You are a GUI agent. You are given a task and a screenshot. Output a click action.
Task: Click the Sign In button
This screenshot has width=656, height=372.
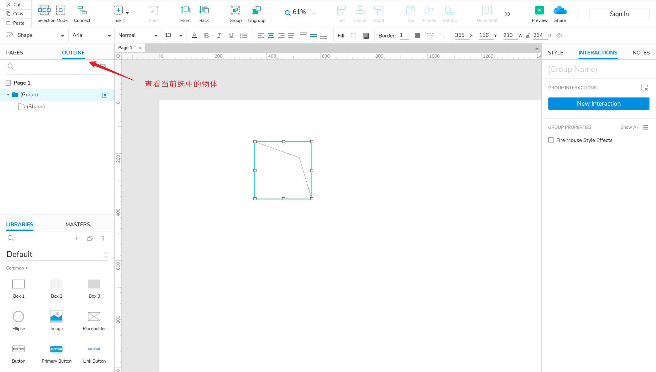[619, 14]
